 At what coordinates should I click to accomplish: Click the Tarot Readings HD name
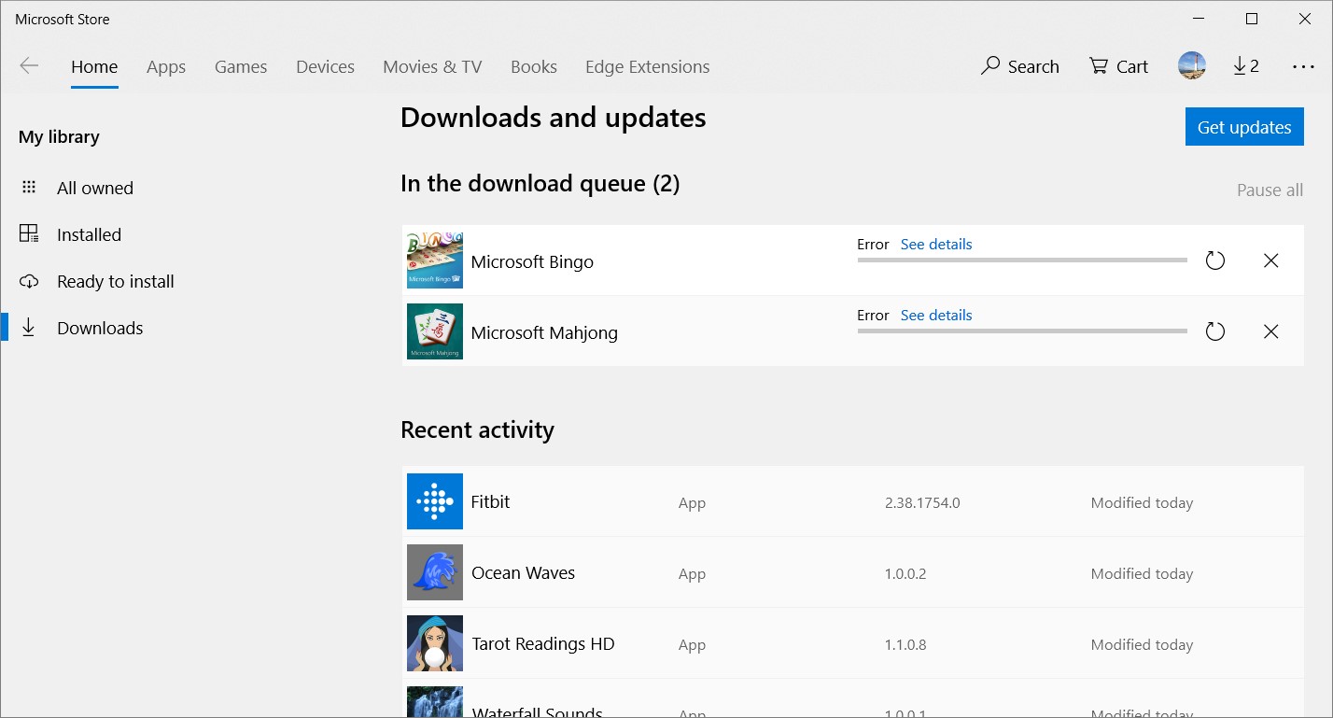tap(543, 643)
